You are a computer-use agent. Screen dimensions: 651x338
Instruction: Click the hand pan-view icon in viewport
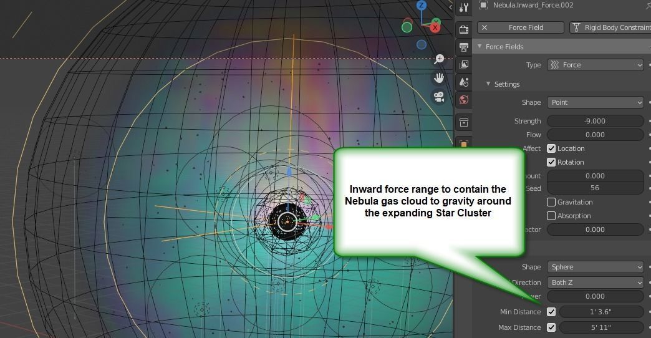click(439, 78)
